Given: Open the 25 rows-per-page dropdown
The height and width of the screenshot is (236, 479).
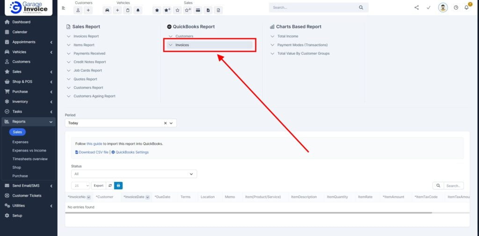Looking at the screenshot, I should coord(80,186).
